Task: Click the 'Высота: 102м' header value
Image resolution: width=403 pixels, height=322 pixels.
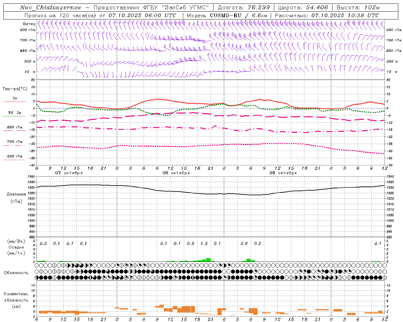Action: (358, 8)
